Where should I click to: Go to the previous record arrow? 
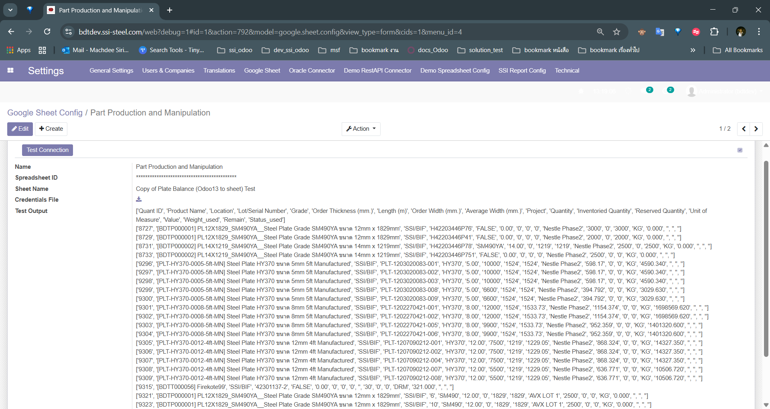point(744,129)
